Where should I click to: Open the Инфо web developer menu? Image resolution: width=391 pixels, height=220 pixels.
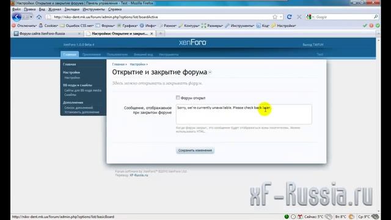click(148, 26)
